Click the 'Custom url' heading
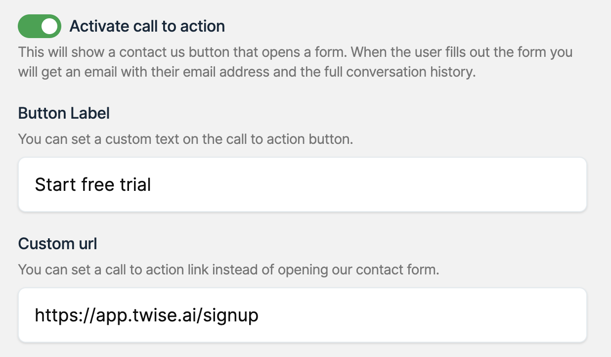The width and height of the screenshot is (611, 357). pos(57,244)
